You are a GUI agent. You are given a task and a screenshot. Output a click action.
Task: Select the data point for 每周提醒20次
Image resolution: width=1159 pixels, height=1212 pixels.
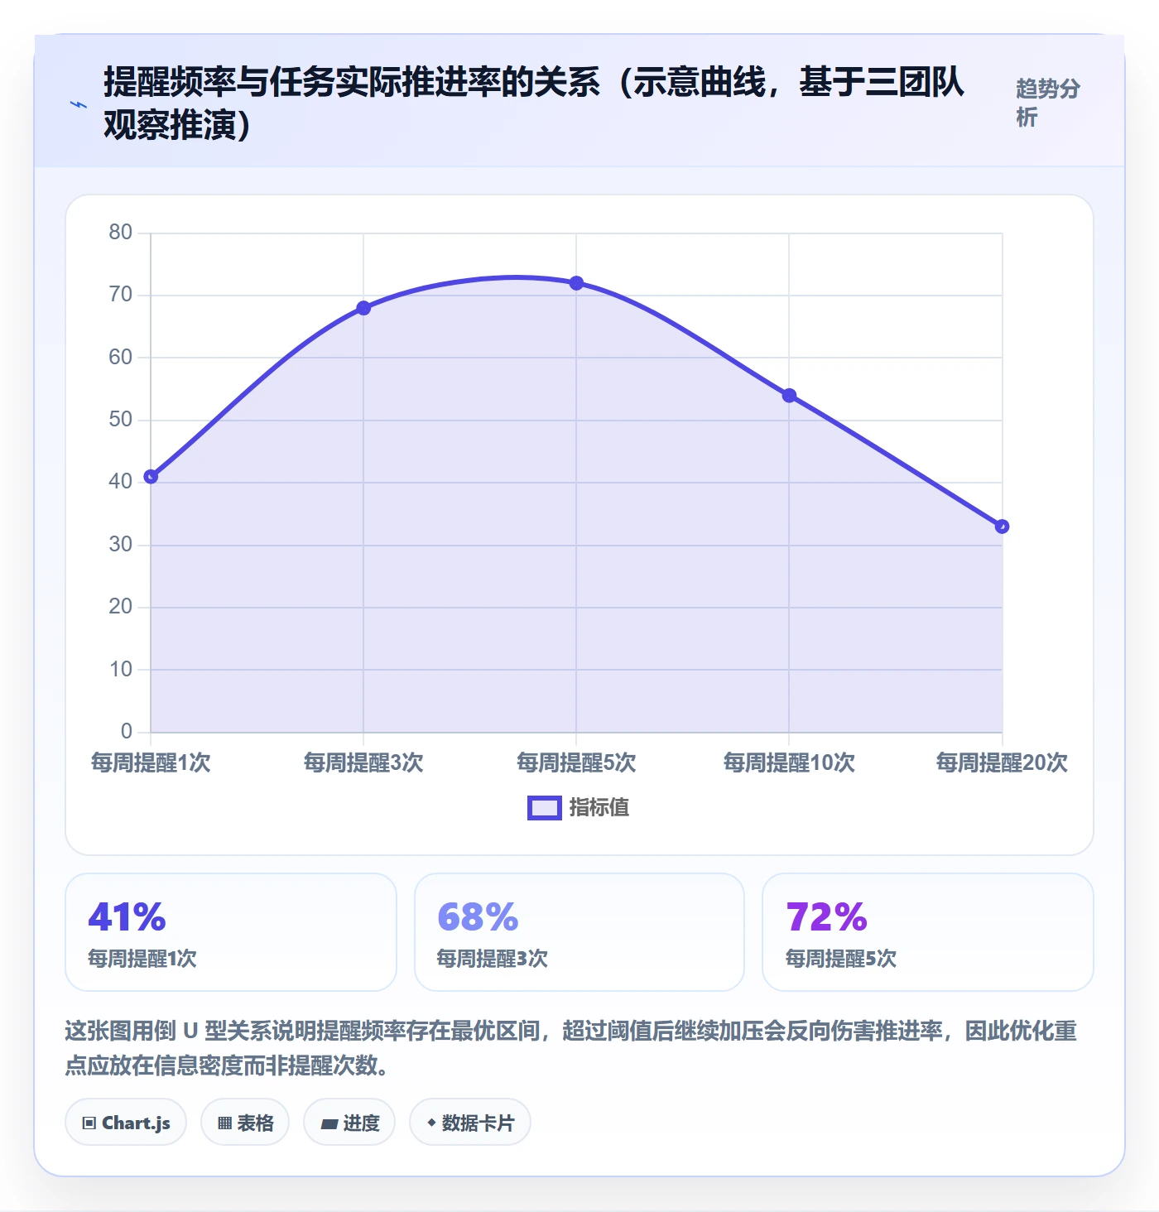point(1002,527)
